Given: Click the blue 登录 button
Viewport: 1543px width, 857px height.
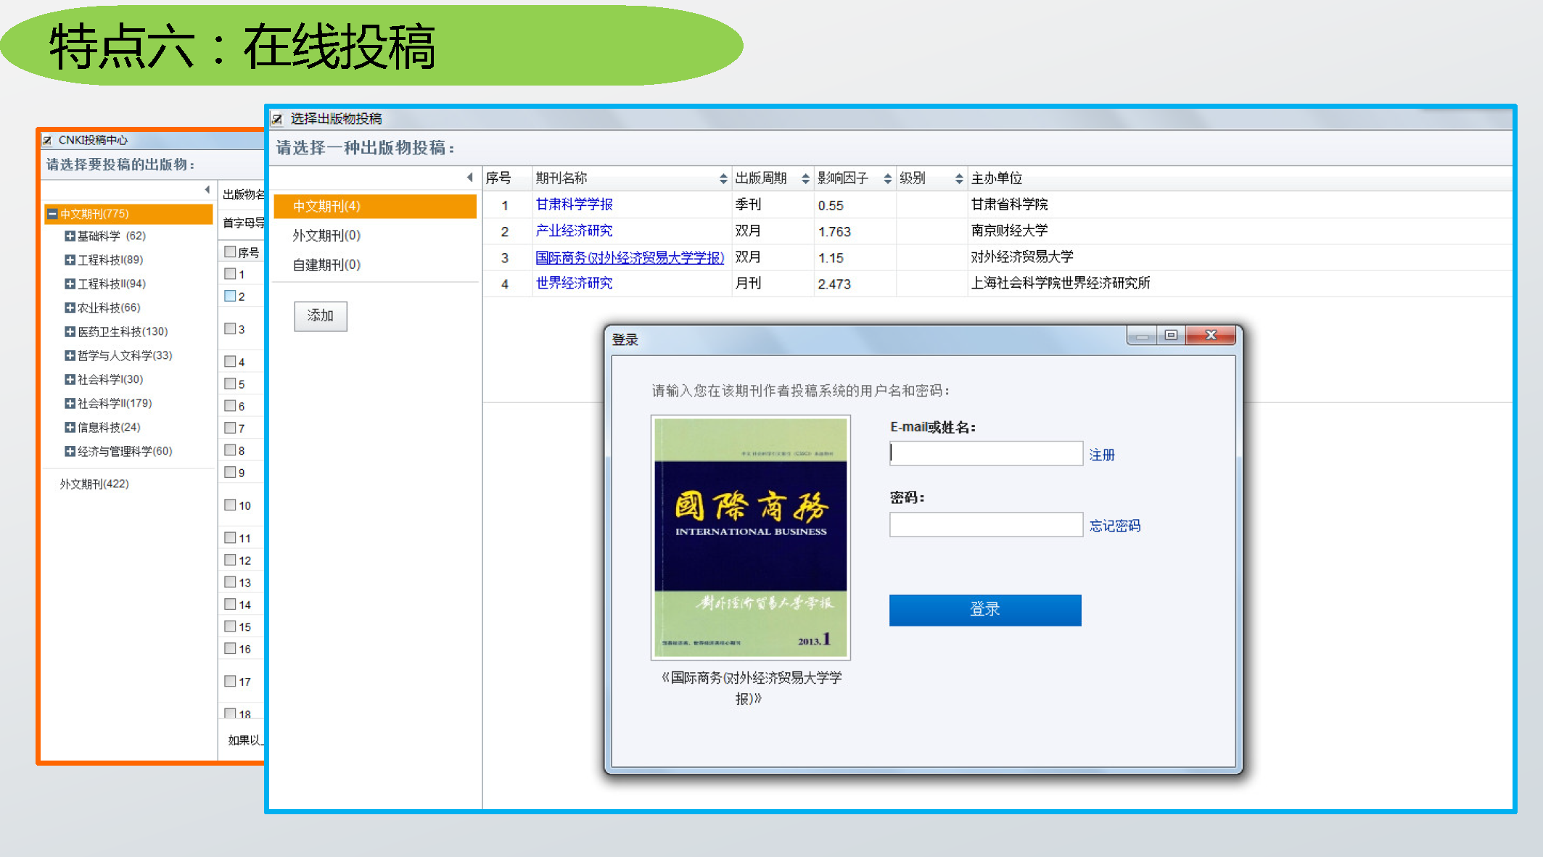Looking at the screenshot, I should [984, 610].
